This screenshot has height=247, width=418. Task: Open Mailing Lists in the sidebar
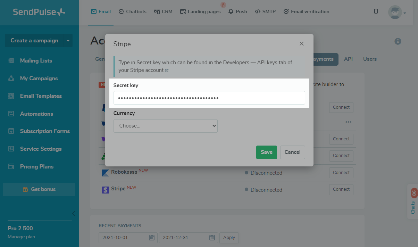[36, 61]
